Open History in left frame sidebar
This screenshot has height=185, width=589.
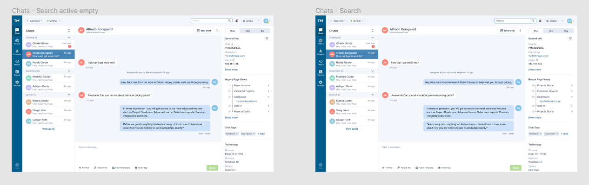[x=17, y=62]
